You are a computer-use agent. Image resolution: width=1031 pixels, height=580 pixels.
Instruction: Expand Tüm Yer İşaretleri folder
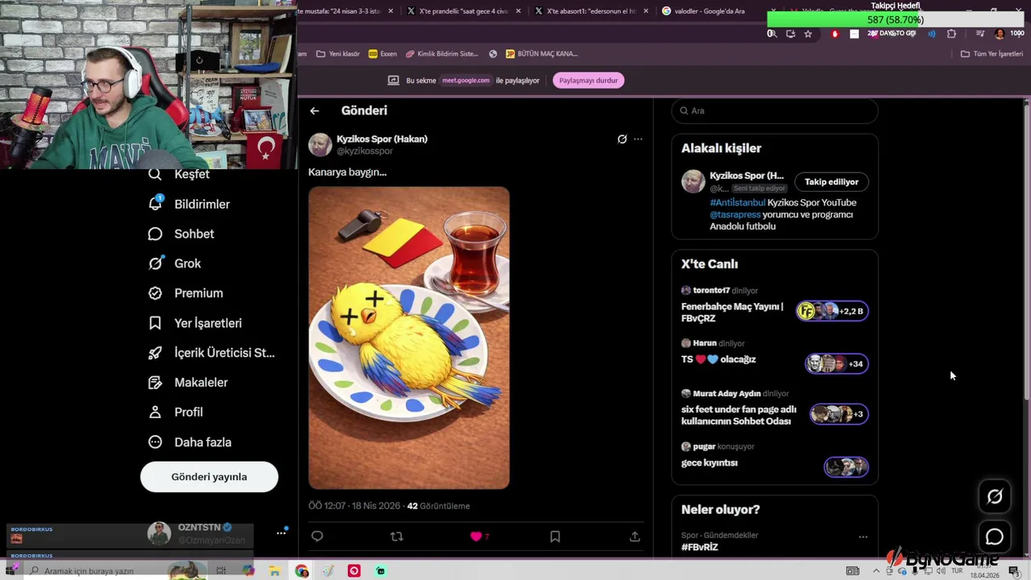click(992, 54)
